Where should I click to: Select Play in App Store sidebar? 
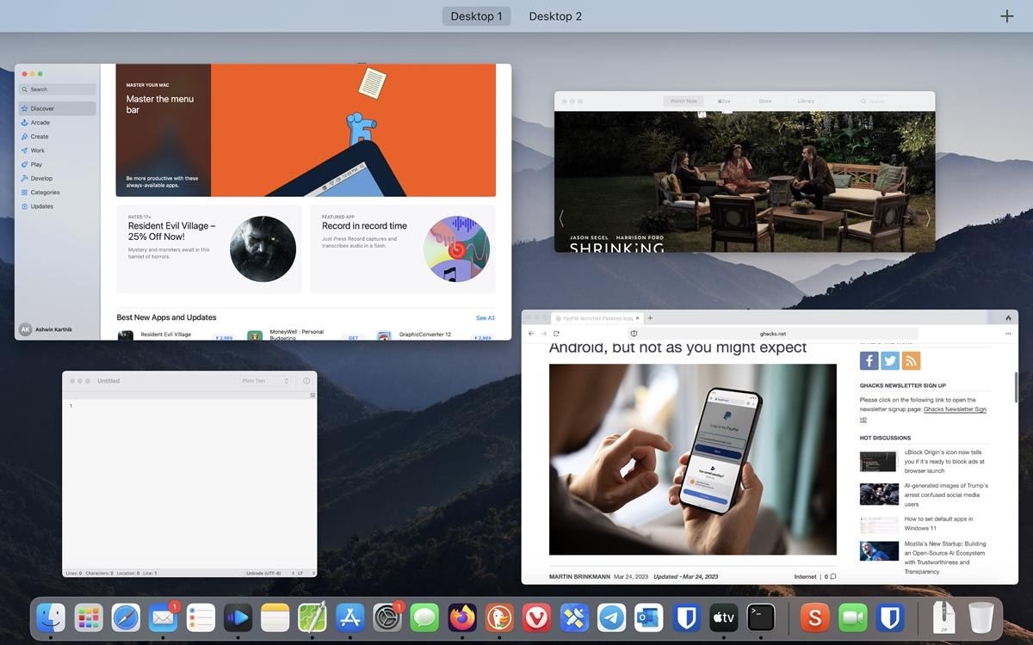coord(58,164)
